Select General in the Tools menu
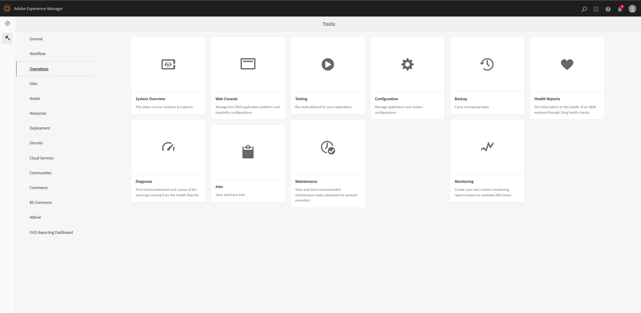Viewport: 641px width, 313px height. tap(36, 39)
